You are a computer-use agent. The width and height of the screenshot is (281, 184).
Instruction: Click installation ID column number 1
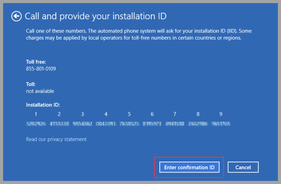tap(36, 114)
